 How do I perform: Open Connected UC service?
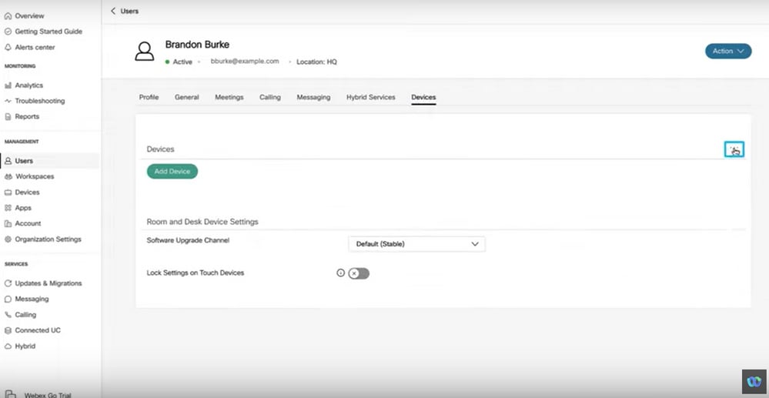coord(32,330)
